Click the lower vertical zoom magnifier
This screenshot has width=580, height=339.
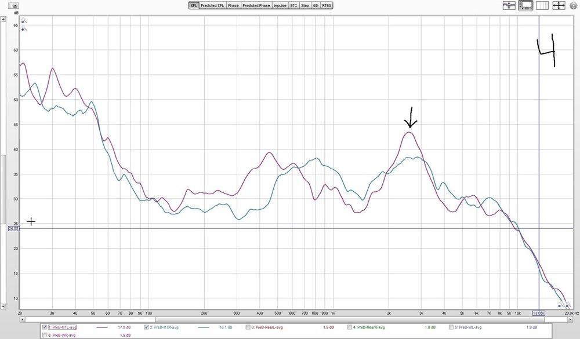(x=24, y=28)
